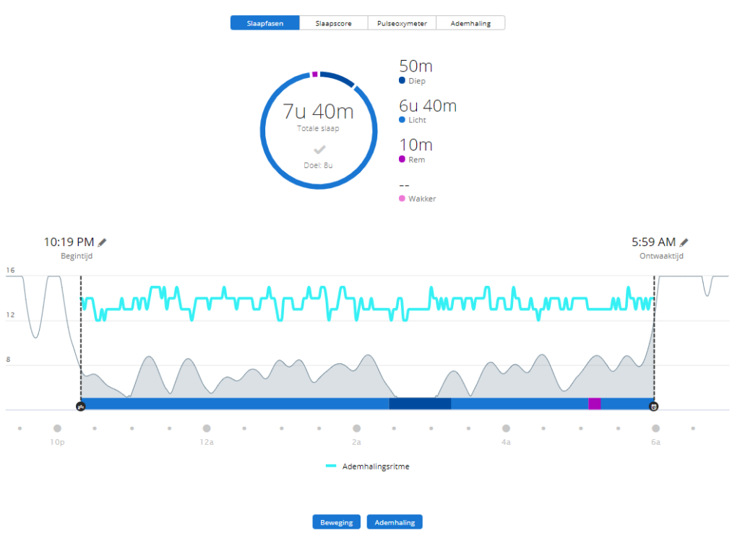This screenshot has height=557, width=740.
Task: Toggle the Ademhaling overlay button below chart
Action: (x=395, y=522)
